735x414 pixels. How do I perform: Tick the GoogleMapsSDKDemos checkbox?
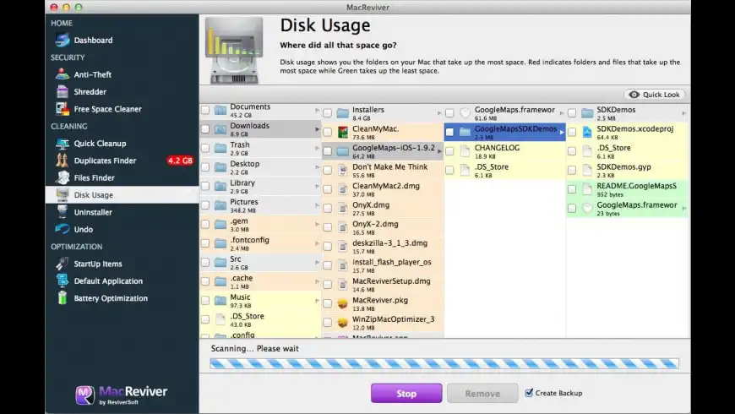click(x=450, y=132)
